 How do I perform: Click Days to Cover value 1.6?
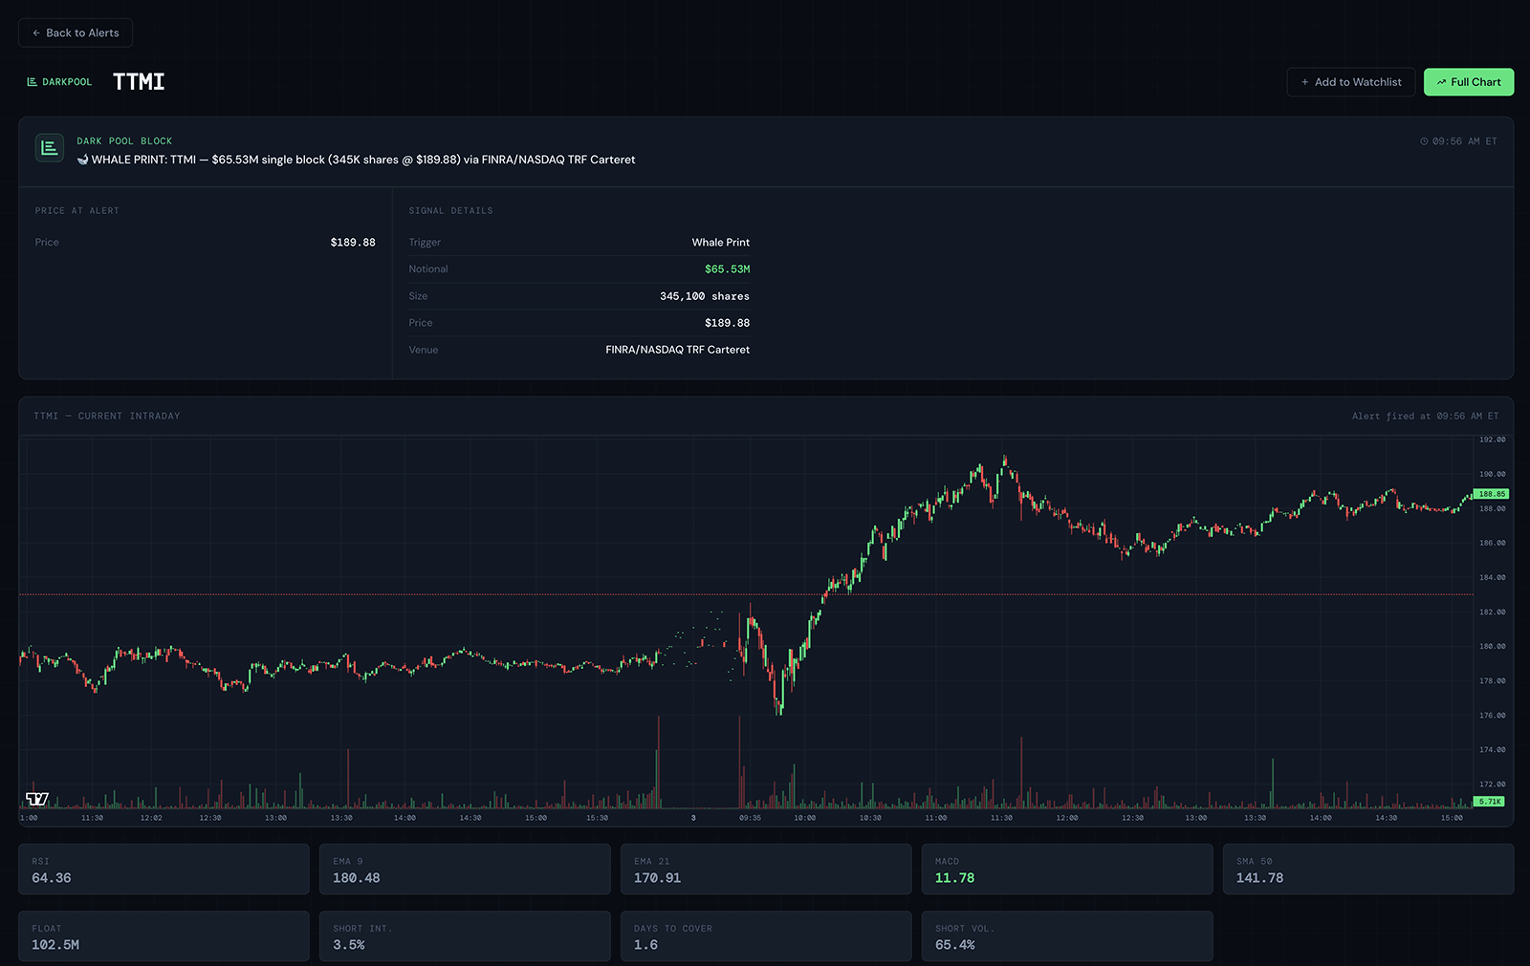[x=646, y=945]
